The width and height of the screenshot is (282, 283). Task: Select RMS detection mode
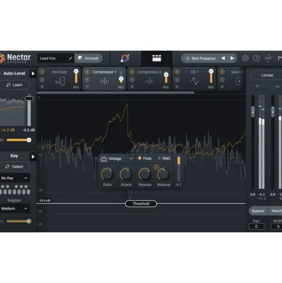[x=164, y=158]
